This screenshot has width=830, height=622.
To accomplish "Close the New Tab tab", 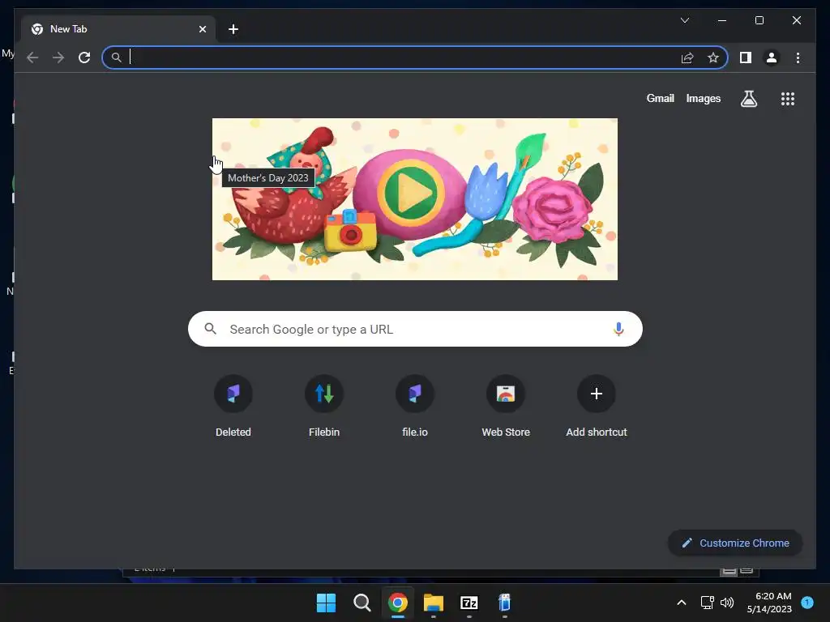I will pos(202,29).
